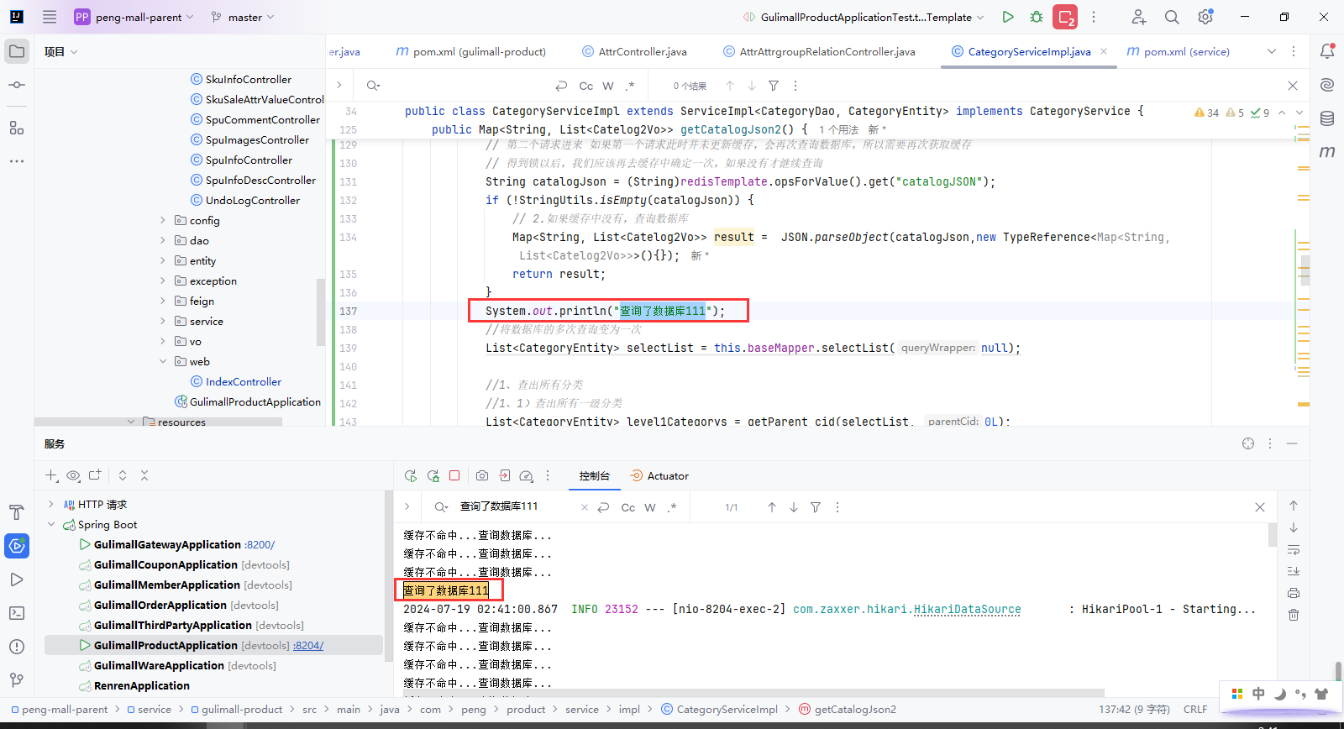The width and height of the screenshot is (1344, 729).
Task: Switch to pom.xml (service) tab
Action: [1178, 51]
